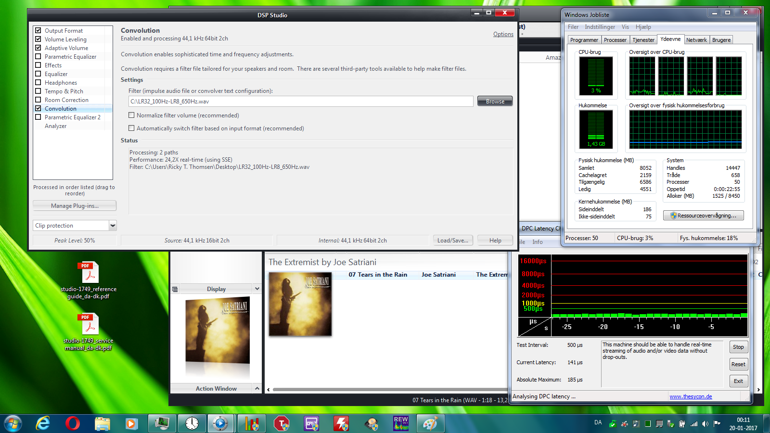The width and height of the screenshot is (770, 433).
Task: Expand the Display panel dropdown arrow
Action: click(x=257, y=289)
